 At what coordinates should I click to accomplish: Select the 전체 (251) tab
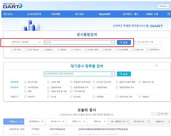(x=14, y=122)
